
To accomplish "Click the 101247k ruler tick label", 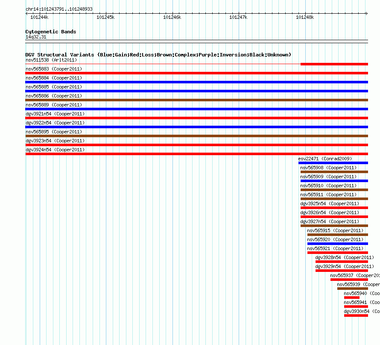I will (x=238, y=17).
